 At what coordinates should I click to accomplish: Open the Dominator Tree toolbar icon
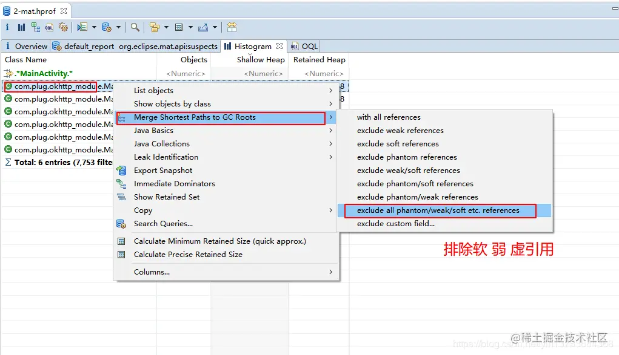pyautogui.click(x=36, y=27)
